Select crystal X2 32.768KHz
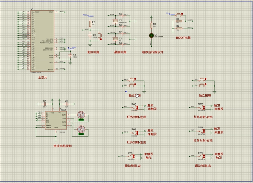 (x=115, y=21)
